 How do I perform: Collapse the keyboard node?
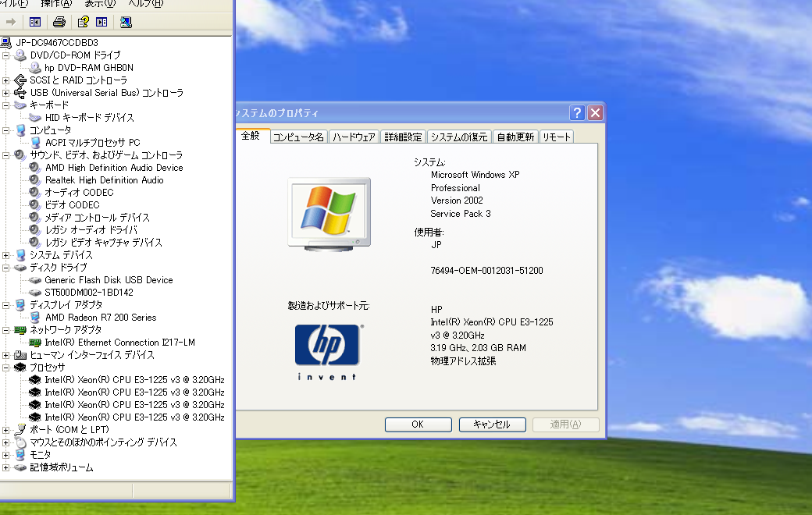[x=5, y=105]
